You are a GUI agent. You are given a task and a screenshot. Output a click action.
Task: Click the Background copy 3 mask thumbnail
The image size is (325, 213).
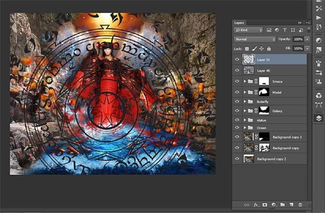click(264, 137)
